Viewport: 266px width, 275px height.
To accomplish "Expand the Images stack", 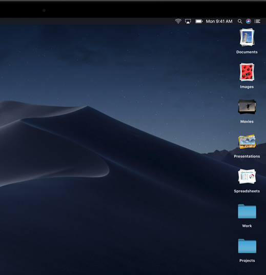I will coord(247,72).
